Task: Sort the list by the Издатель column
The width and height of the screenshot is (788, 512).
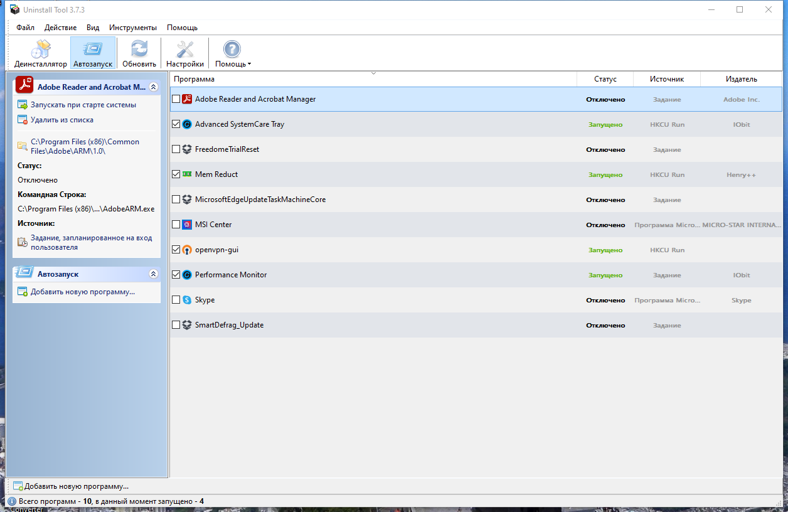Action: (x=742, y=79)
